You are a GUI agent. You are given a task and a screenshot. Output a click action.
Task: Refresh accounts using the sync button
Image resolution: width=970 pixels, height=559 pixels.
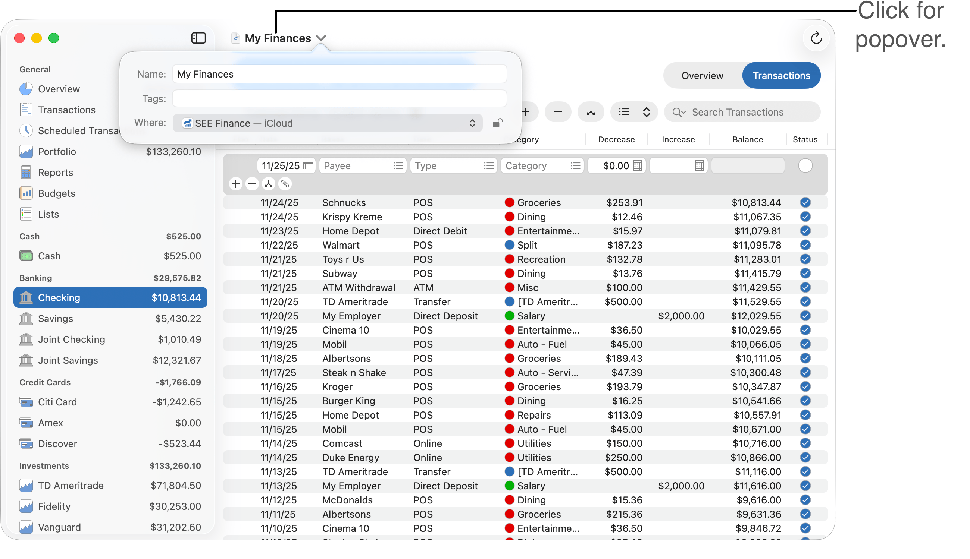[816, 38]
